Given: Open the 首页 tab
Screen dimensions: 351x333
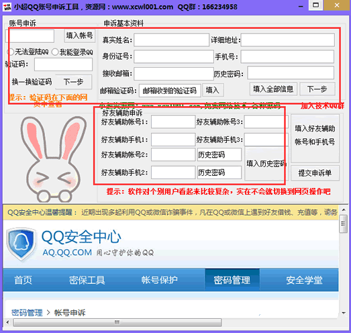Looking at the screenshot, I should click(x=23, y=280).
